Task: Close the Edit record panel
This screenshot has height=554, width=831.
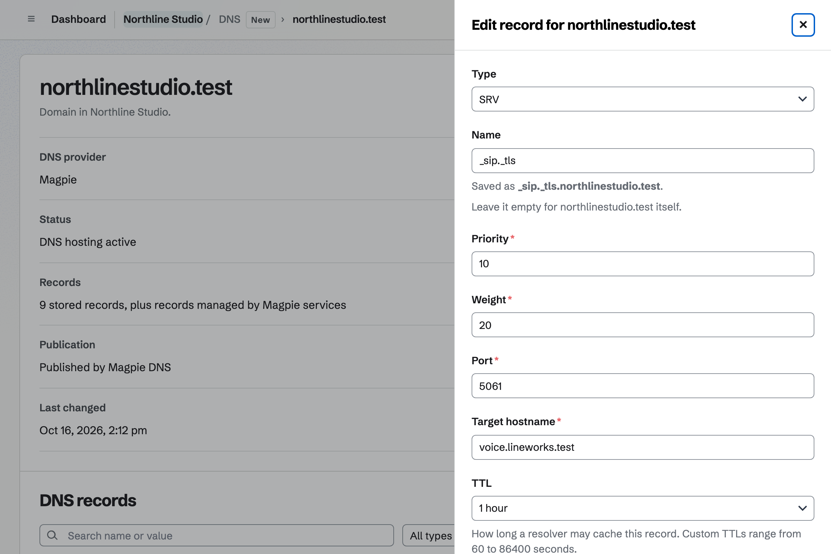Action: click(x=803, y=25)
